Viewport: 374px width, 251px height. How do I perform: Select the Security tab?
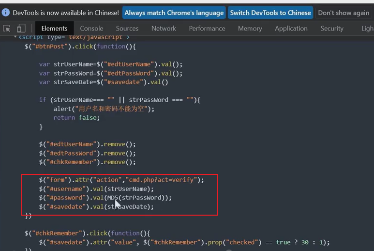(x=332, y=29)
